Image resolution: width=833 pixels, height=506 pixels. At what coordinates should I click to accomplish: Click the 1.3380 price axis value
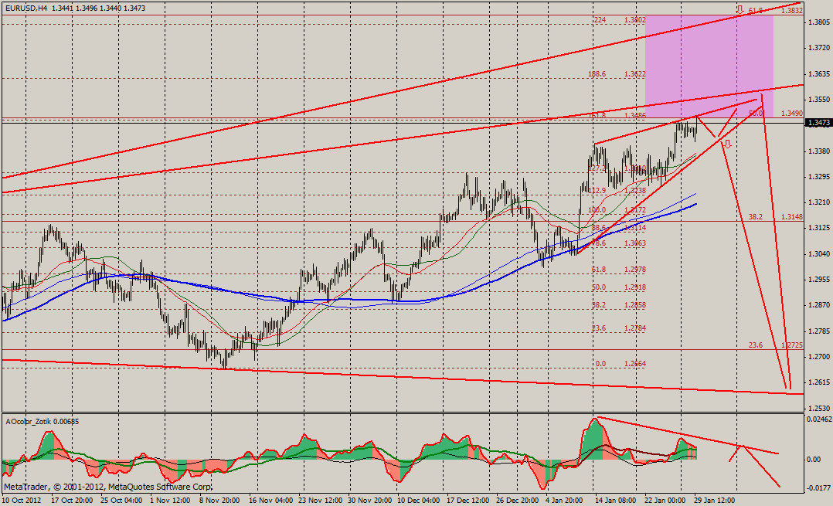818,151
